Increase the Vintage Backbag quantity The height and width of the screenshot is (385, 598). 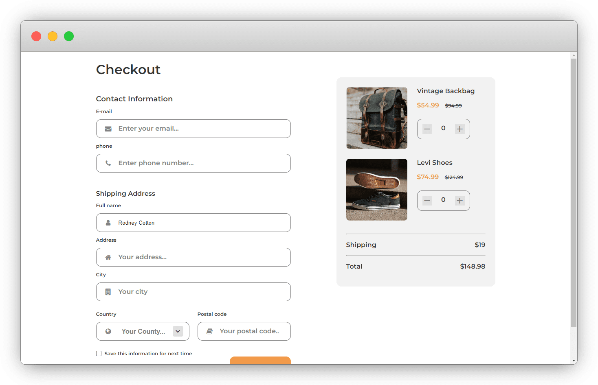click(x=460, y=129)
